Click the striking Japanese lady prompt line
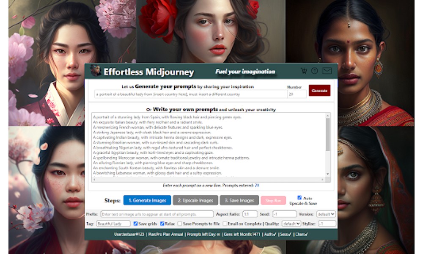 tap(152, 132)
